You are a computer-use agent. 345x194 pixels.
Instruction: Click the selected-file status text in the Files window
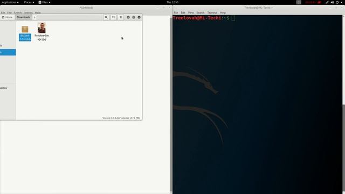(121, 118)
